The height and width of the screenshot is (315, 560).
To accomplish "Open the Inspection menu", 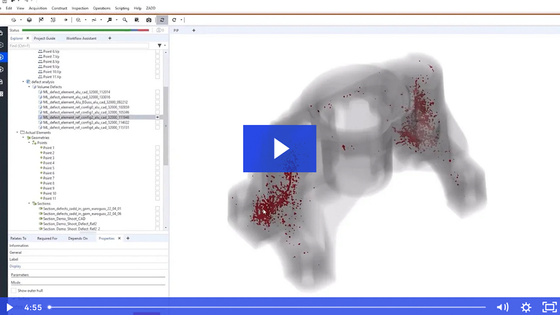I will 80,8.
